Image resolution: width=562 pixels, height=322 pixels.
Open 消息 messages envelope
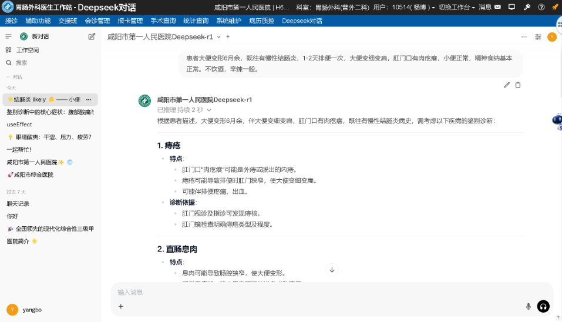click(x=490, y=7)
